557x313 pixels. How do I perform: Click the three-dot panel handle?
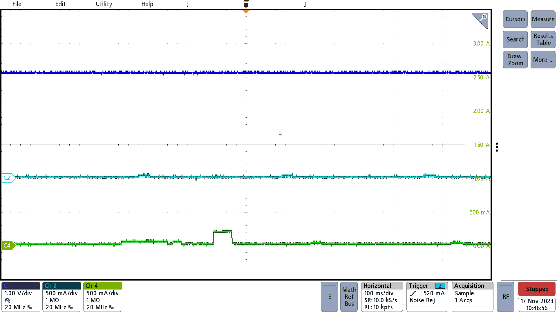point(497,147)
